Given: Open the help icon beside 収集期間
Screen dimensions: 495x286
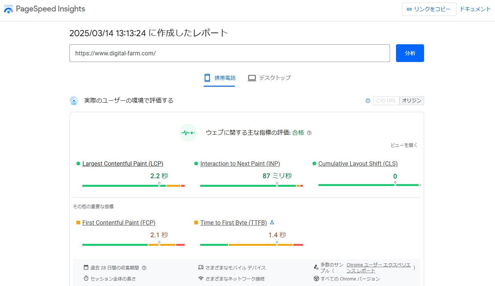Looking at the screenshot, I should coord(144,268).
